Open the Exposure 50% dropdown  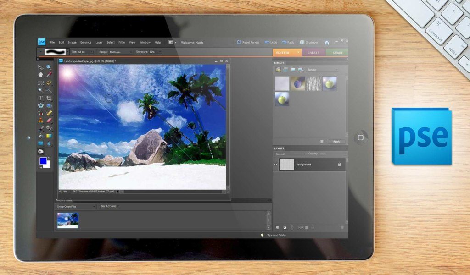point(160,52)
